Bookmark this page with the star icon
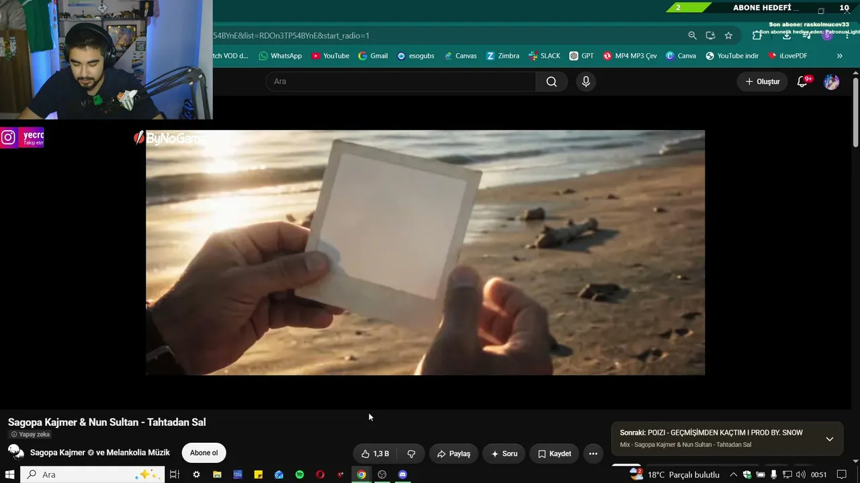Screen dimensions: 860x483 728,36
